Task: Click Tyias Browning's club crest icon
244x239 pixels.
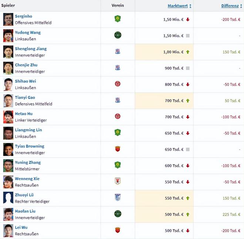Action: [118, 149]
